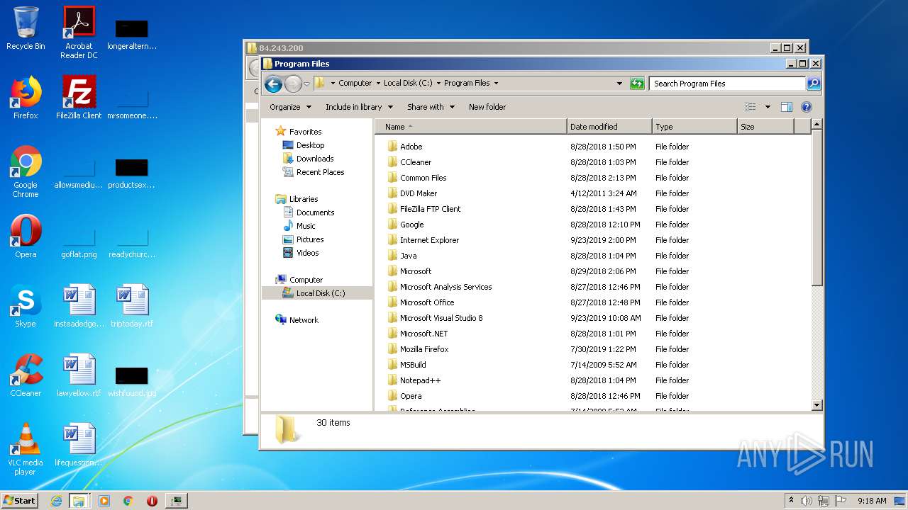Open the Include in library menu
This screenshot has width=908, height=510.
359,107
